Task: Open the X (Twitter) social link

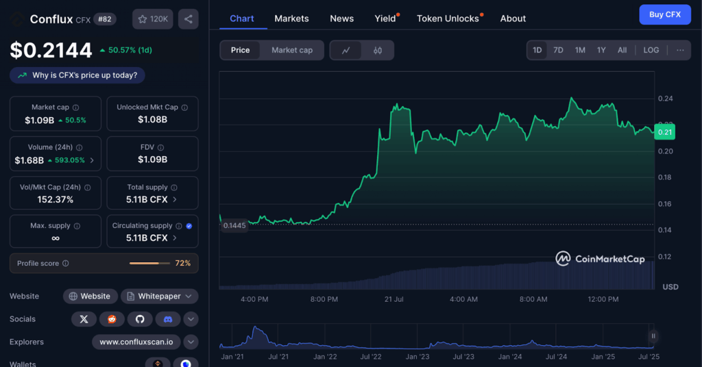Action: point(84,319)
